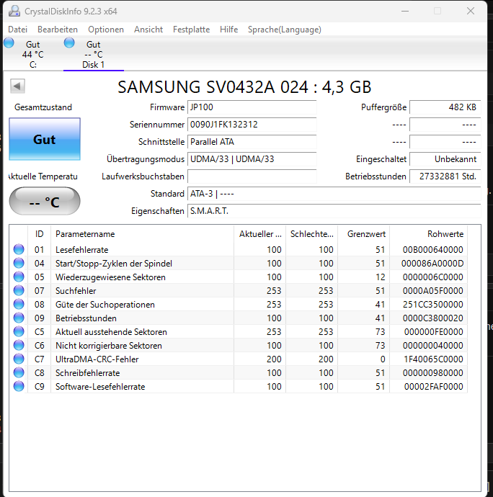This screenshot has width=493, height=497.
Task: Click raw value 1F40065C0000
Action: point(433,359)
